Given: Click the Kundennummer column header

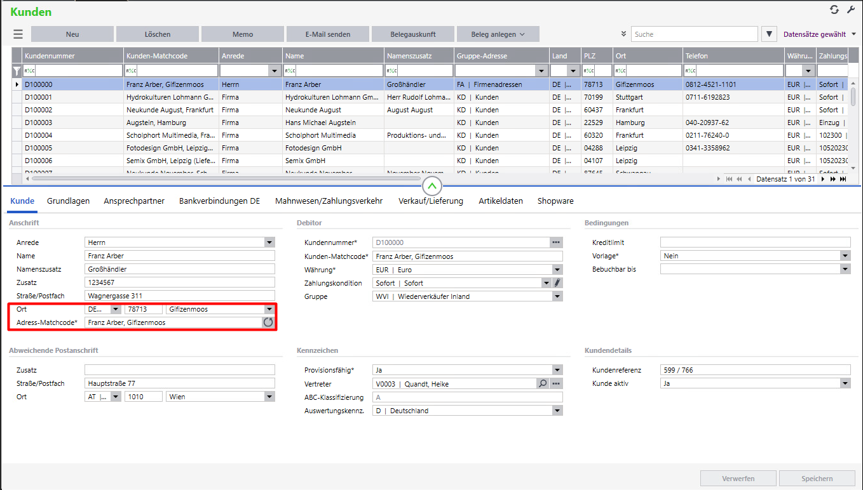Looking at the screenshot, I should [x=73, y=56].
